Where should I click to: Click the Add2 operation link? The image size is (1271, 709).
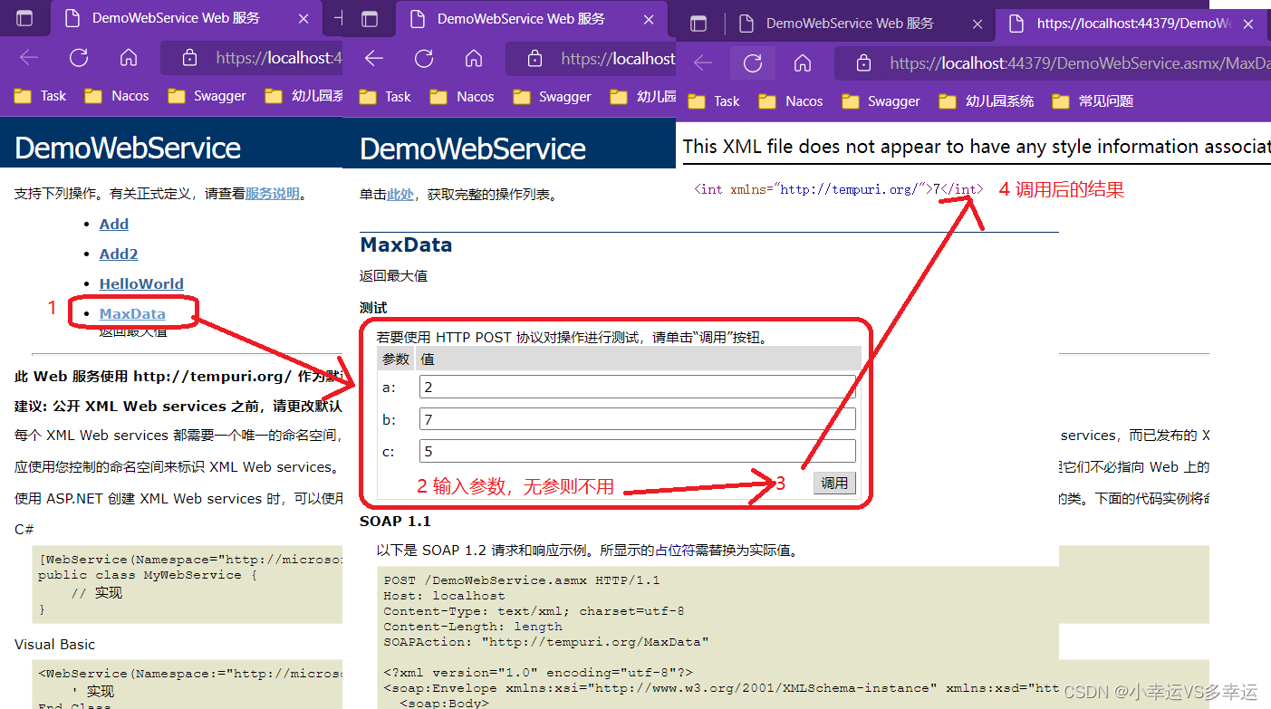(x=118, y=254)
